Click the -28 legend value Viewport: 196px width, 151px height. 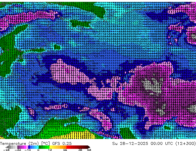(x=6, y=150)
